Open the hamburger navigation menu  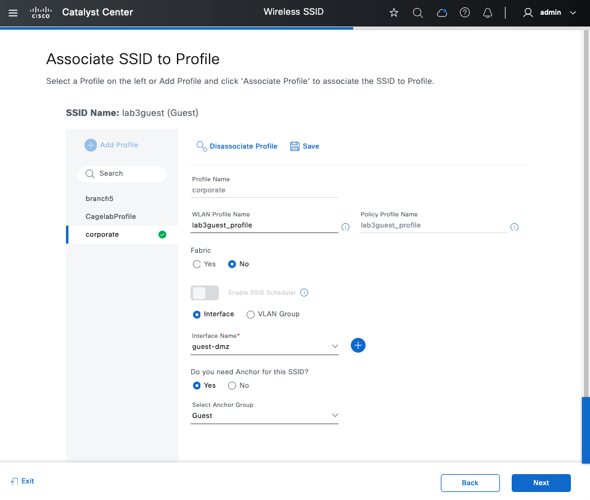[x=13, y=12]
